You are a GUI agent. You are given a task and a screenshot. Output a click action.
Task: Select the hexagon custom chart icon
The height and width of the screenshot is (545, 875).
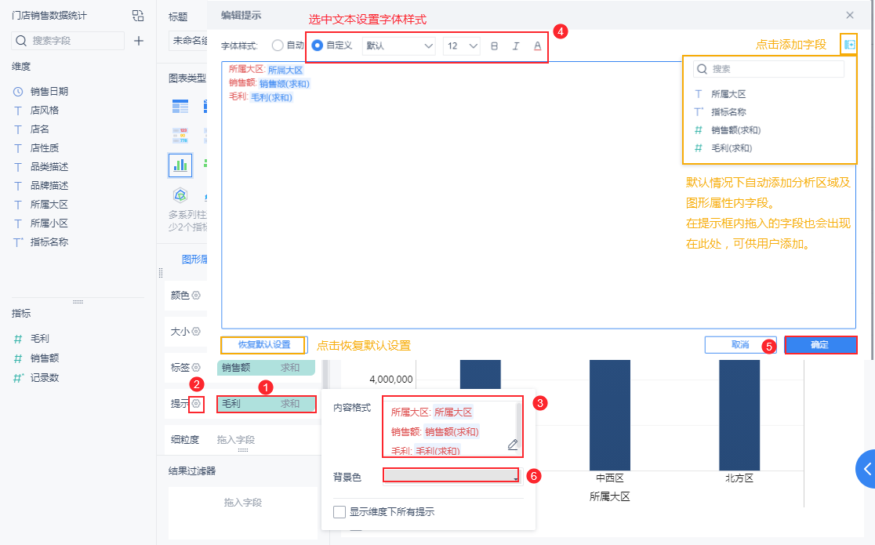click(x=180, y=195)
